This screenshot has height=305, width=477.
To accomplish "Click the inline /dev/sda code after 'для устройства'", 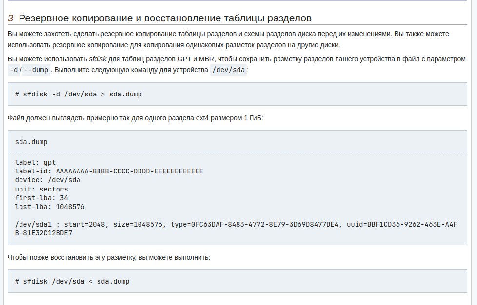I will (x=228, y=70).
